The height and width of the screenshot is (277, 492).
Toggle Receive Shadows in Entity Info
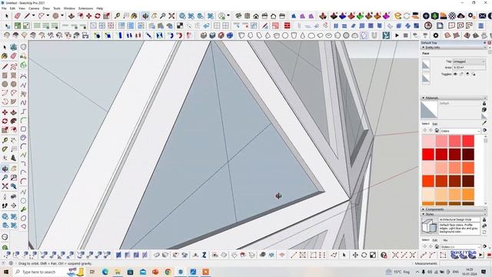[467, 74]
